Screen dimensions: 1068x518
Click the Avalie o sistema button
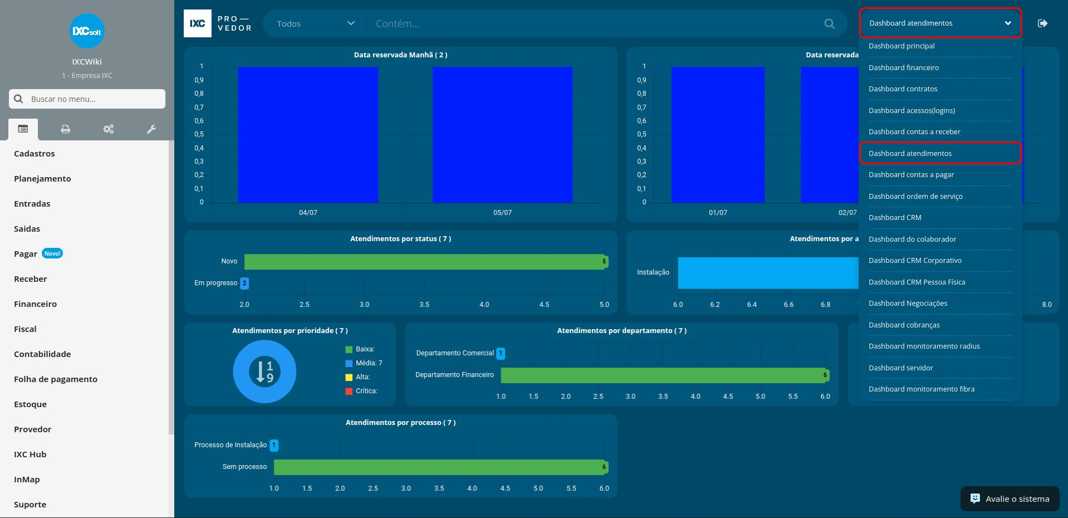pos(1010,499)
